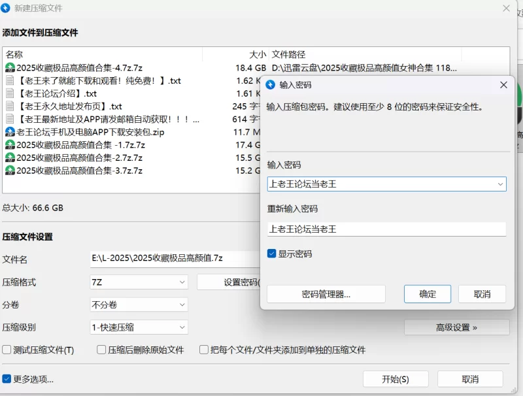The width and height of the screenshot is (523, 396).
Task: Open 压缩级别 dropdown showing 1-快速压缩
Action: (x=139, y=327)
